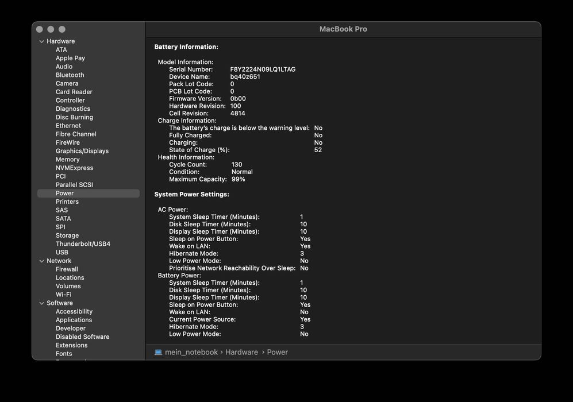Open the Storage entry
This screenshot has width=573, height=402.
[x=67, y=235]
